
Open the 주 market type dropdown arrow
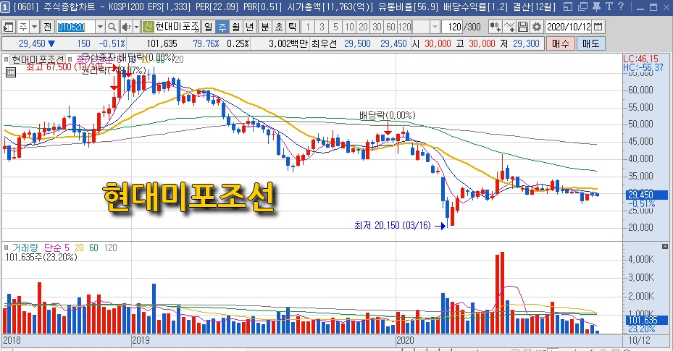[x=34, y=27]
